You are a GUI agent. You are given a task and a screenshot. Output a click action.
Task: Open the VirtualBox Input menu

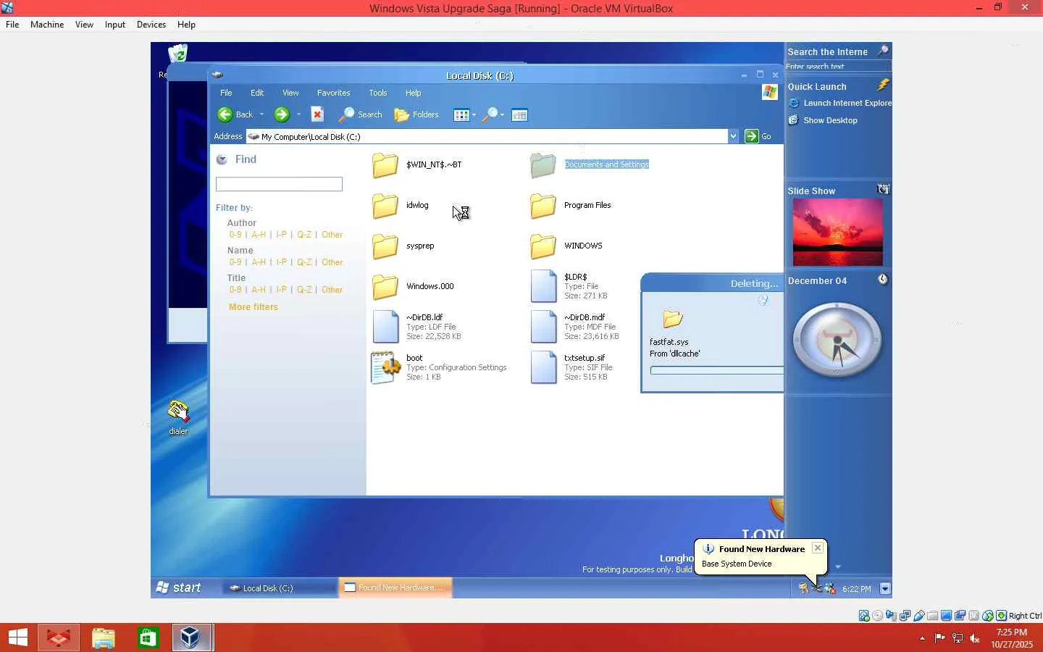[x=115, y=25]
